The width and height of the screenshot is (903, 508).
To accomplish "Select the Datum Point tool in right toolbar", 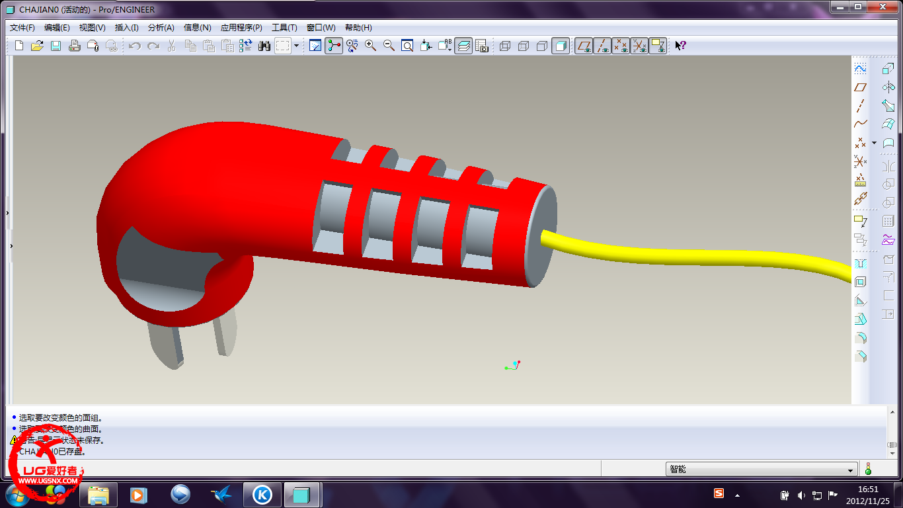I will point(860,142).
